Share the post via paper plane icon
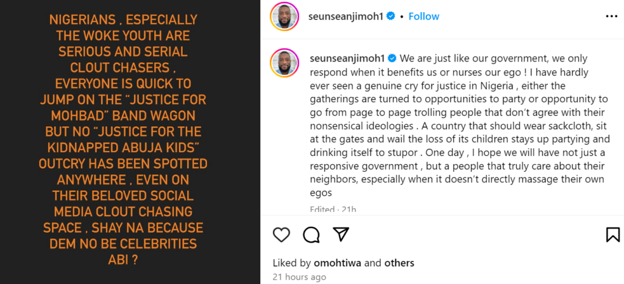624x284 pixels. click(x=341, y=235)
